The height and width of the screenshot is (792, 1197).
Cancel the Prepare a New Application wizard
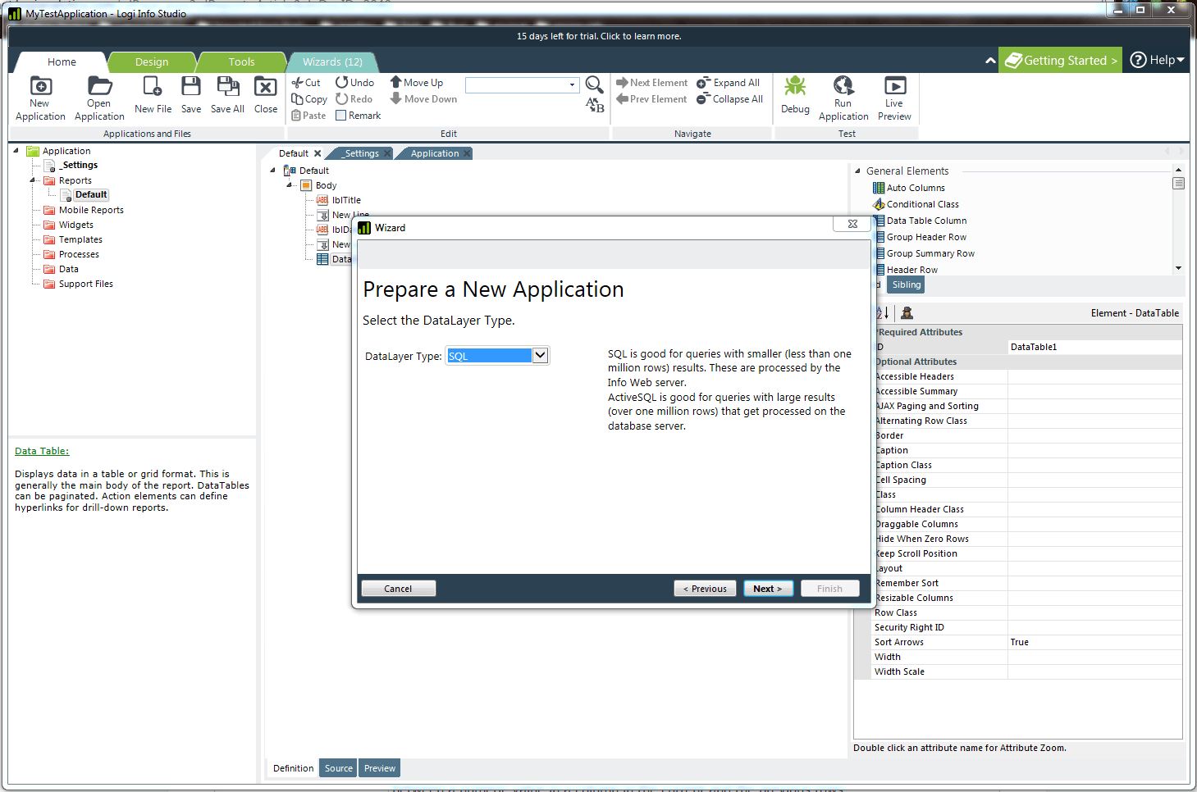[x=398, y=589]
